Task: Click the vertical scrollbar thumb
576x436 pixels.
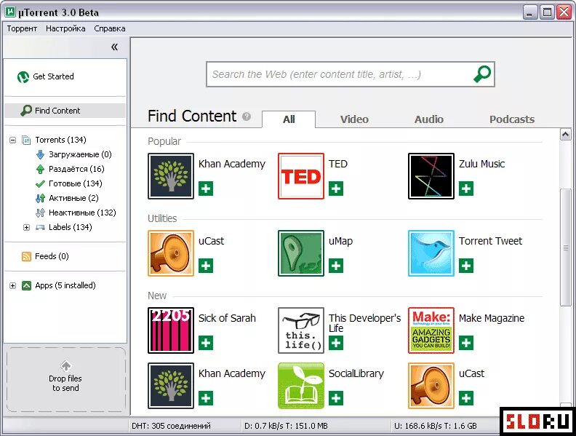Action: (x=565, y=247)
